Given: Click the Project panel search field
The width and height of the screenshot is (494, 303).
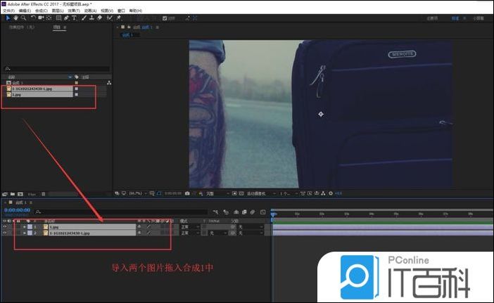Looking at the screenshot, I should tap(56, 69).
